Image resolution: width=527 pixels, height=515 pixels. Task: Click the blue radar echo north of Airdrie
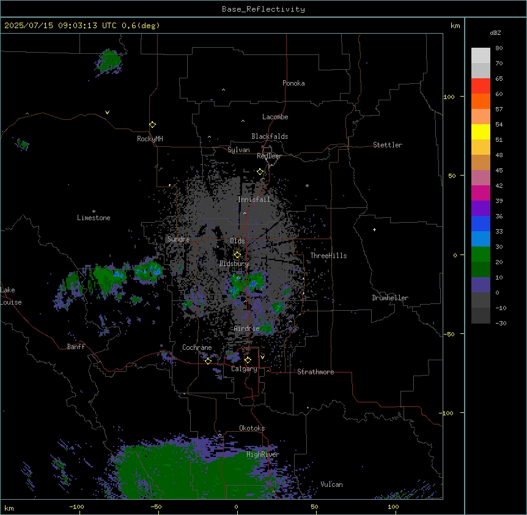coord(246,284)
